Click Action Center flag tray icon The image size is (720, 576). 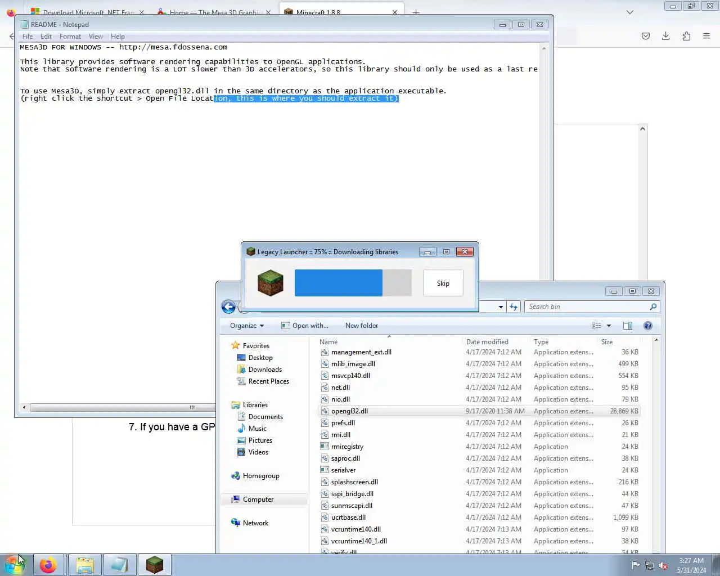[636, 565]
